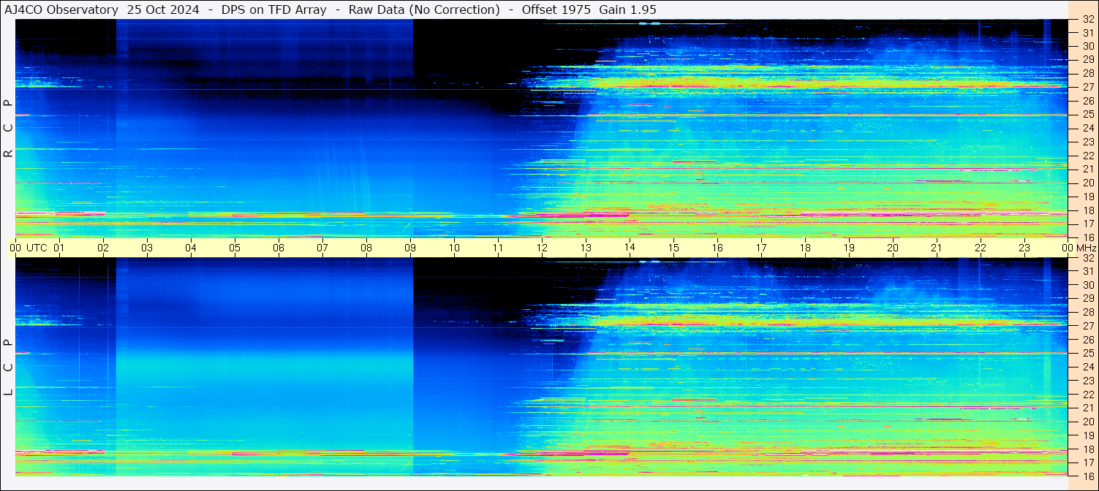1099x491 pixels.
Task: Click 18 MHz label on RCP scale
Action: click(1088, 210)
